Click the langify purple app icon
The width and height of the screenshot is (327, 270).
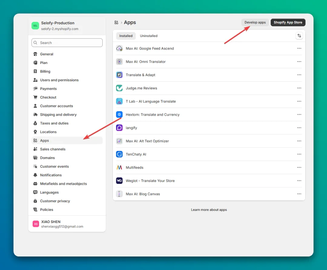[x=119, y=128]
